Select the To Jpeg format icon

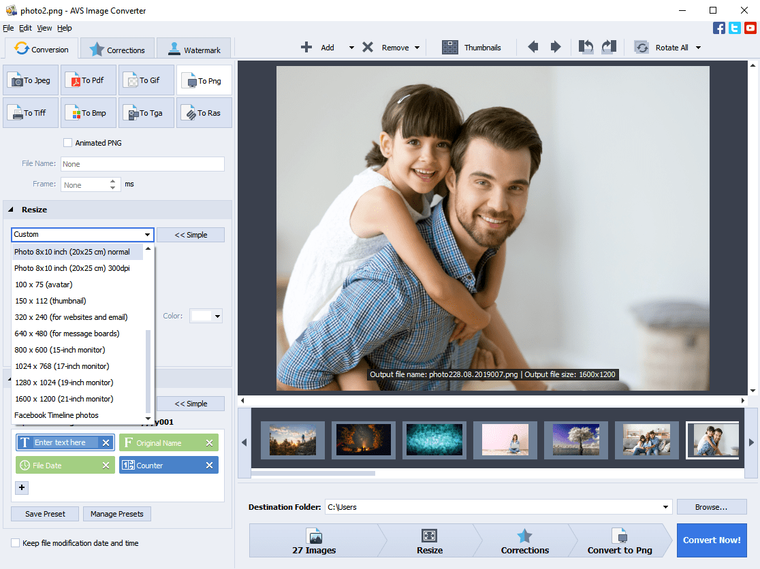tap(31, 80)
